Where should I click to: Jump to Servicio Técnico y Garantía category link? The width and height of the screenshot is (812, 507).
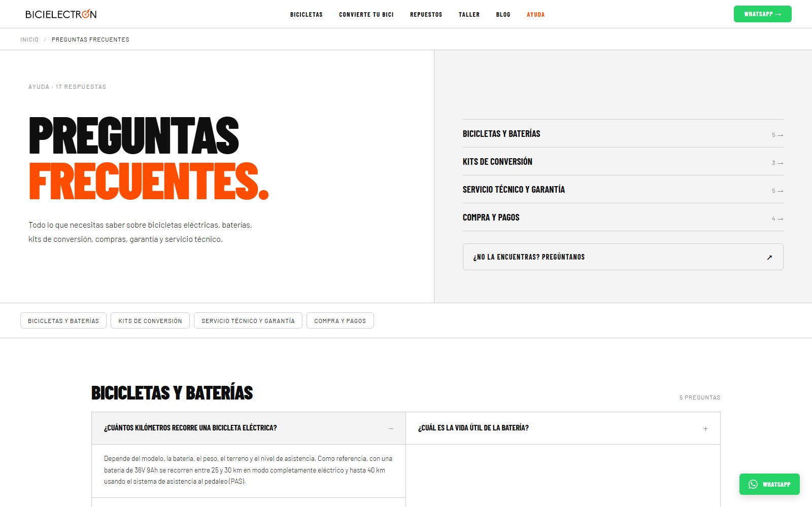tap(623, 190)
